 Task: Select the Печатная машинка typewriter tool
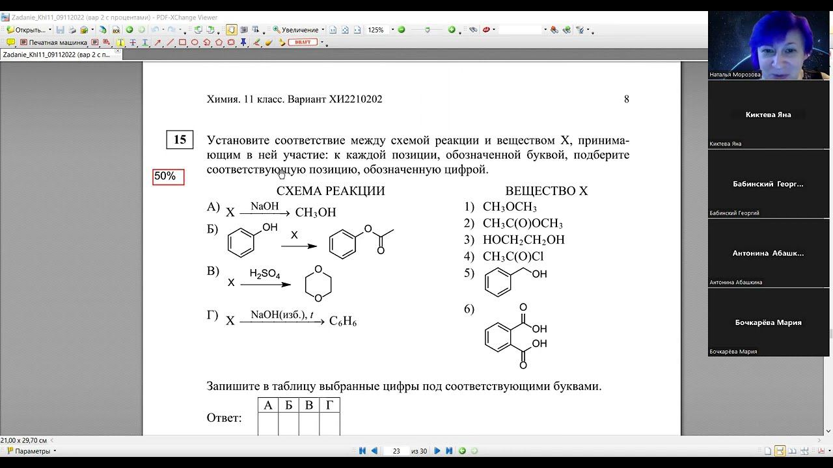click(x=53, y=42)
